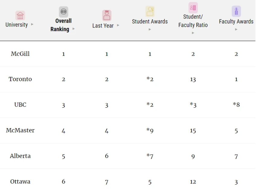The image size is (256, 193).
Task: Select Toronto in the university list
Action: 20,79
